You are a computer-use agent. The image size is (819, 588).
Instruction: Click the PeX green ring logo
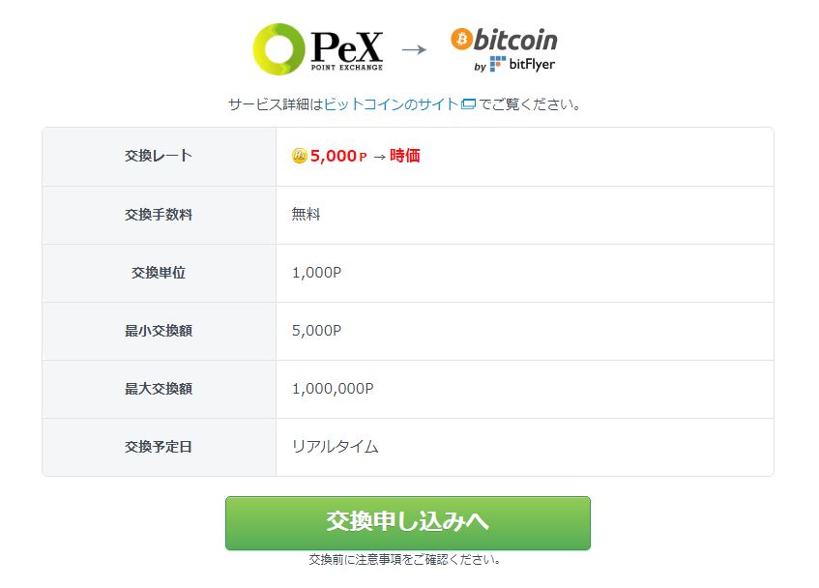coord(278,49)
